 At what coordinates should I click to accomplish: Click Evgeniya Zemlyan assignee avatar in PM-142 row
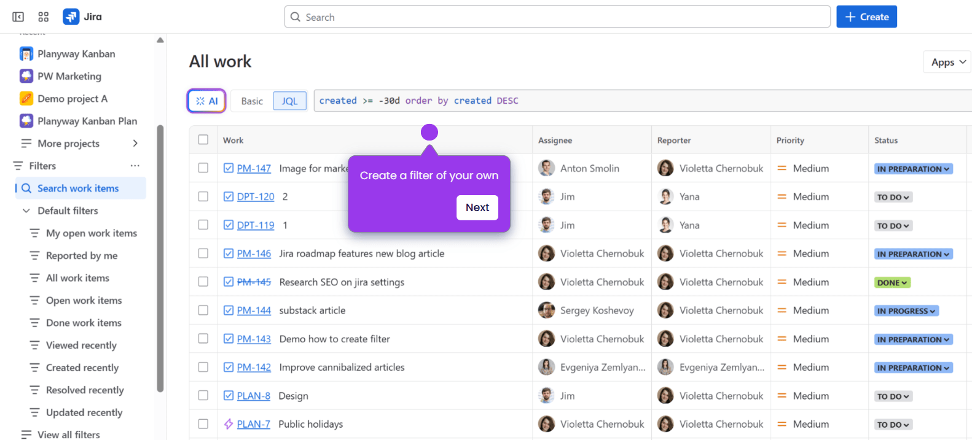(x=547, y=367)
